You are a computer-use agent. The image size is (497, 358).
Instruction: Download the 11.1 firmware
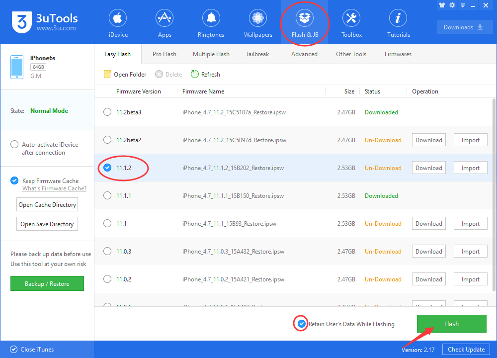click(428, 224)
